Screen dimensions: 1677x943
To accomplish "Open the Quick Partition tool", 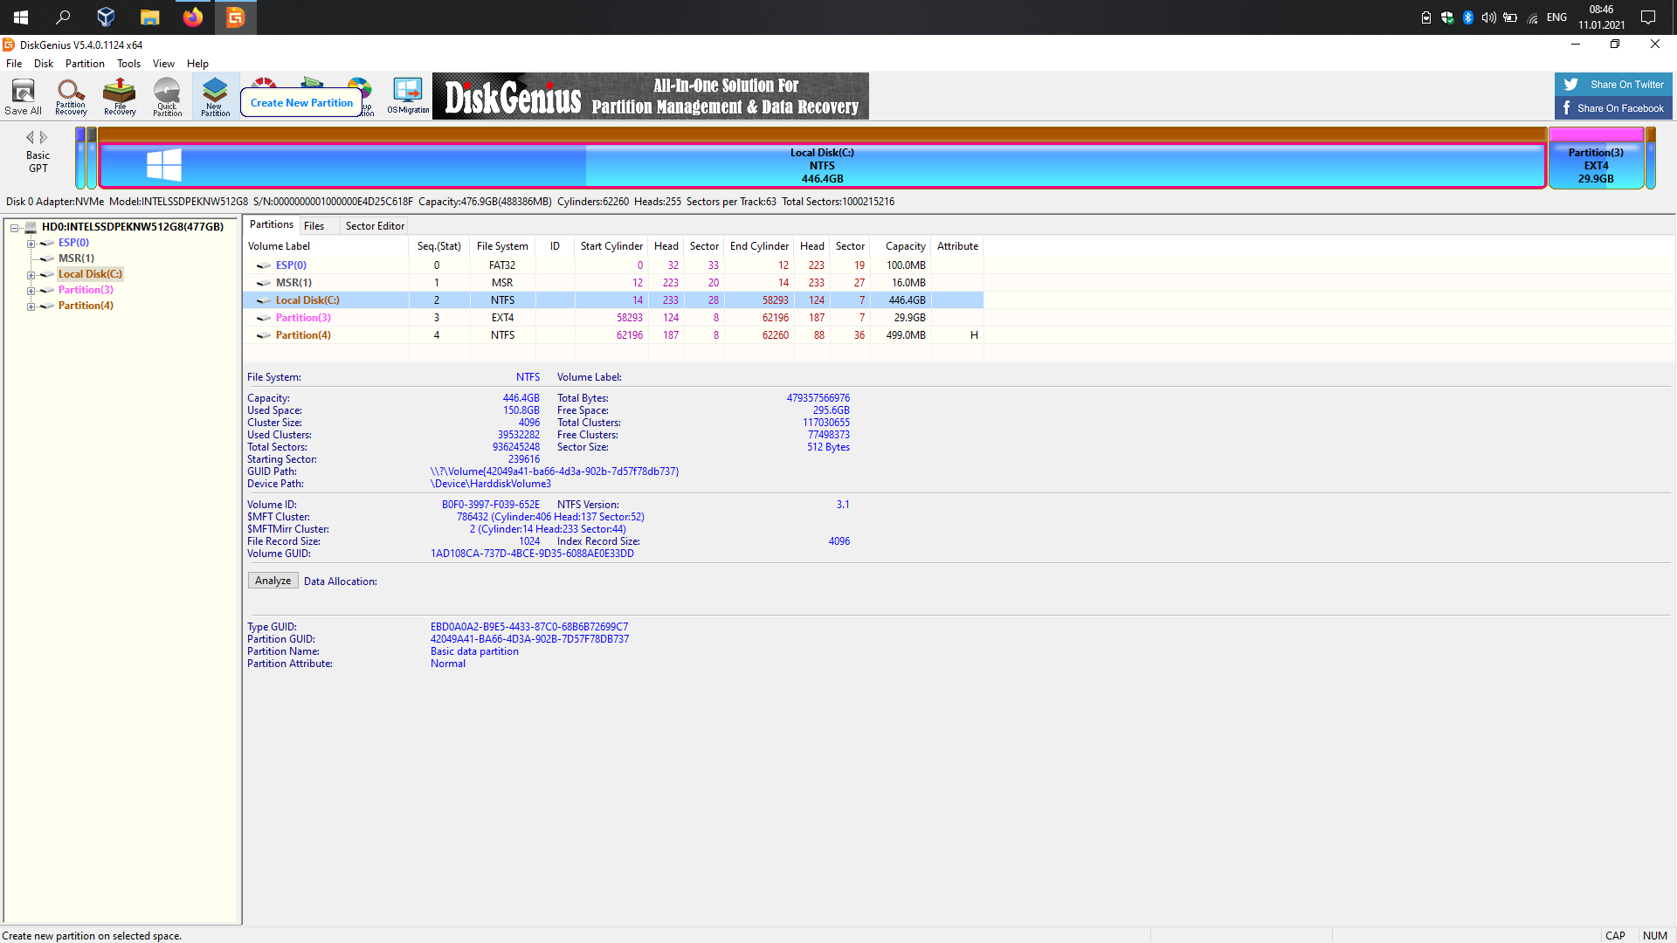I will (x=167, y=96).
